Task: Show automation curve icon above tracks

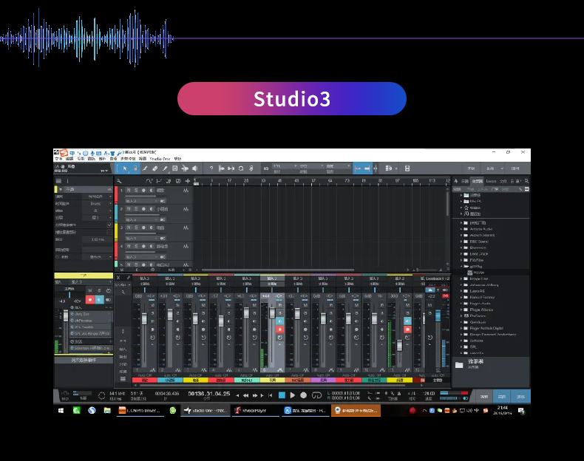Action: (149, 181)
